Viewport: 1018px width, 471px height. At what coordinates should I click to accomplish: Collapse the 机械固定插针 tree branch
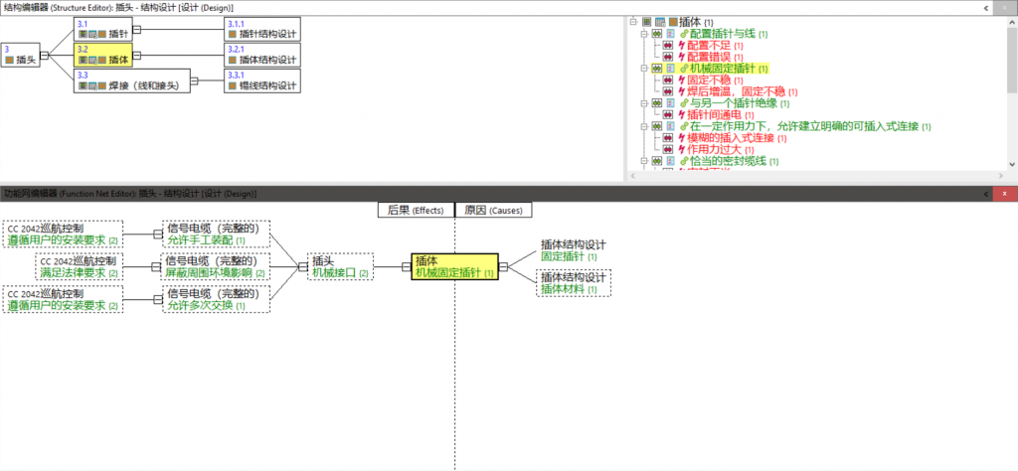(642, 69)
